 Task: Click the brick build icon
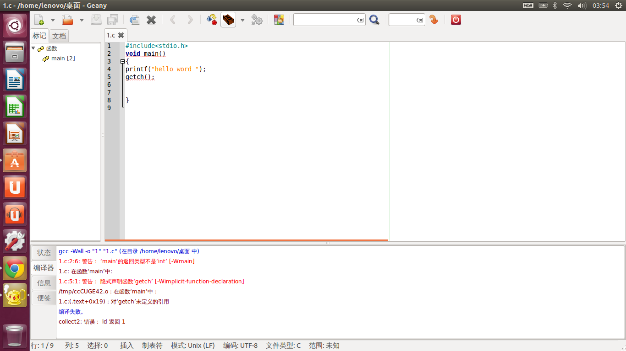coord(228,20)
